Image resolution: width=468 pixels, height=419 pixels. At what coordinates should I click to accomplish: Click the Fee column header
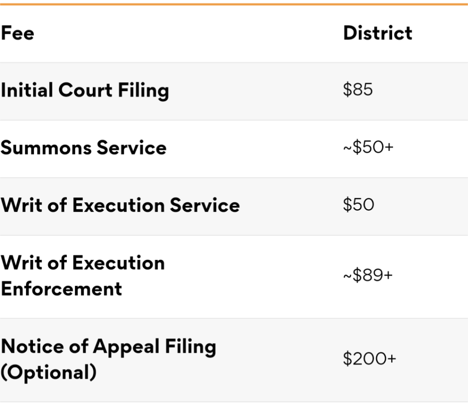pos(17,33)
